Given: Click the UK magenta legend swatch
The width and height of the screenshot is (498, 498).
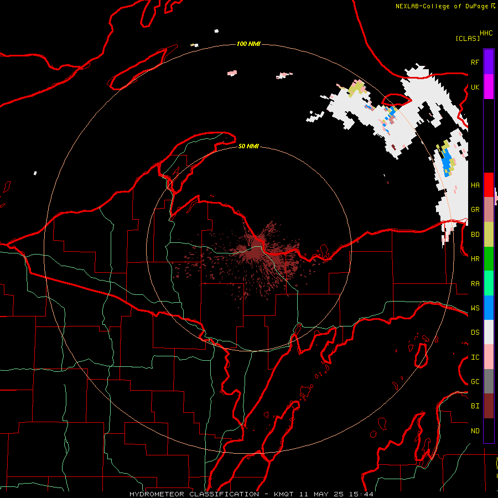Looking at the screenshot, I should point(489,87).
